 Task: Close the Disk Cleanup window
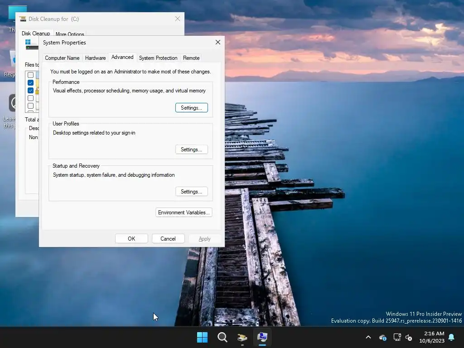[x=178, y=19]
